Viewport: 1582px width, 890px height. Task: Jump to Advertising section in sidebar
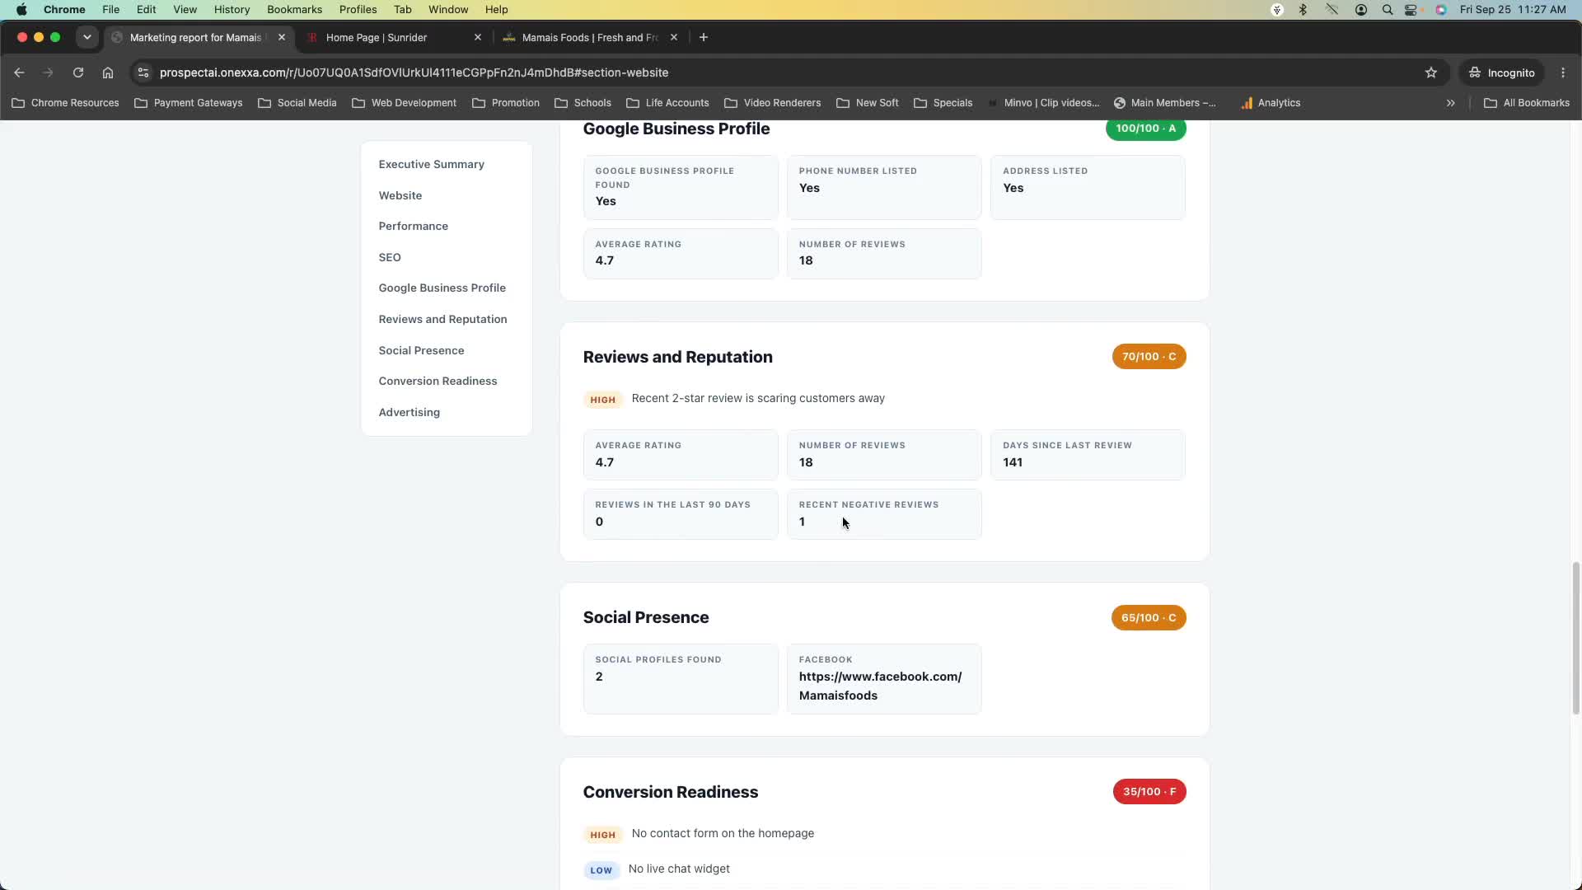click(x=409, y=412)
